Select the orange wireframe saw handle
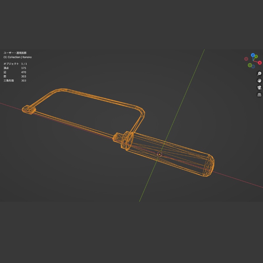 click(x=169, y=154)
